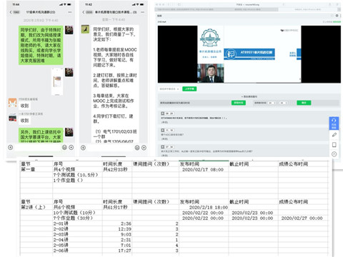Go back from 单片机原理与接口技术课程 chat
Image resolution: width=343 pixels, height=257 pixels.
point(87,12)
